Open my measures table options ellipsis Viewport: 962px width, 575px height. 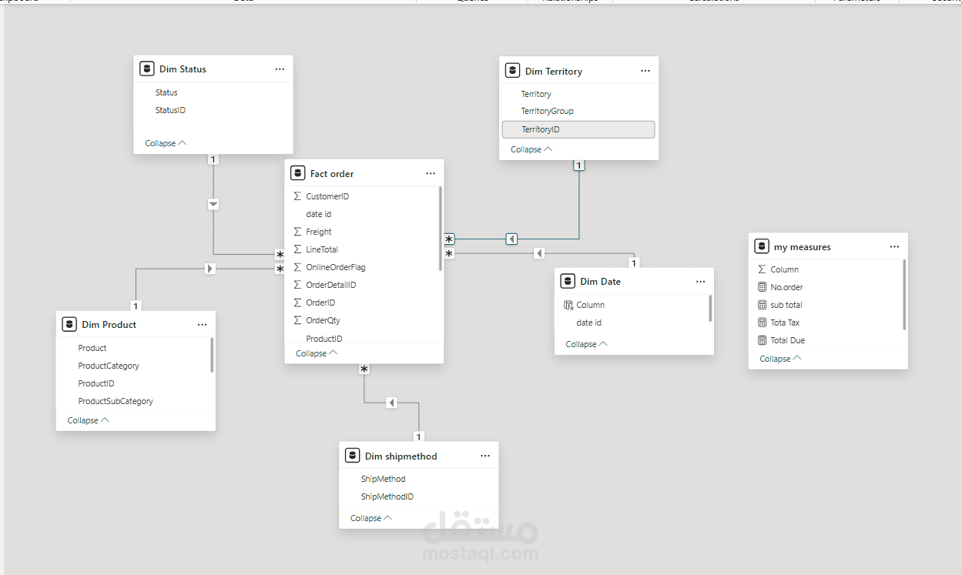894,247
